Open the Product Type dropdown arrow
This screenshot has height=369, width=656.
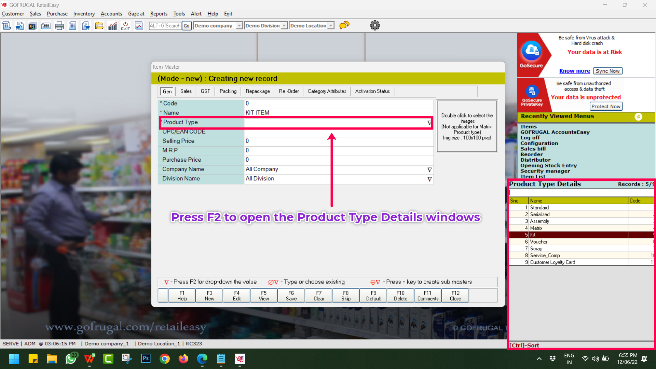click(429, 123)
